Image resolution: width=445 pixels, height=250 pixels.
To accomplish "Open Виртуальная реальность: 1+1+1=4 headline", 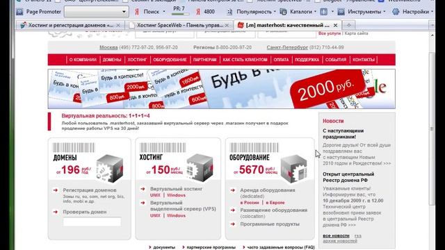I will tap(106, 116).
